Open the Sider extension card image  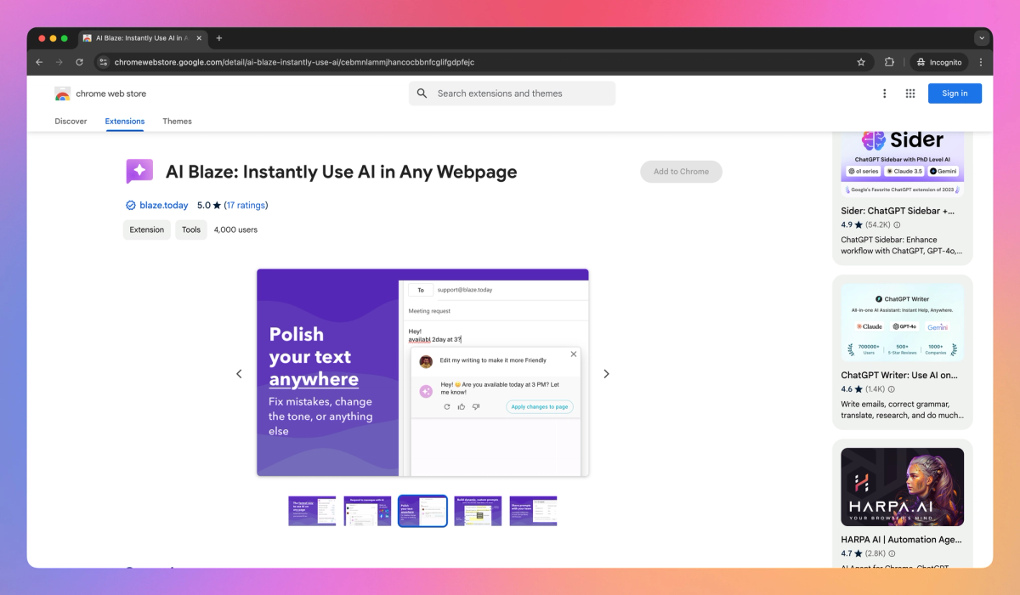click(x=902, y=163)
